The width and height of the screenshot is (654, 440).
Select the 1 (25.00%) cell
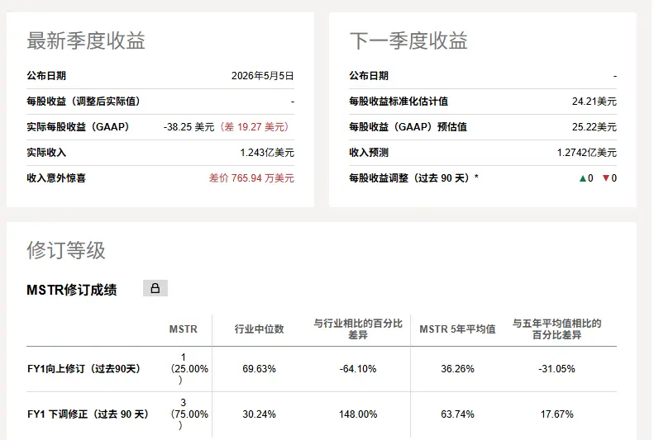189,369
